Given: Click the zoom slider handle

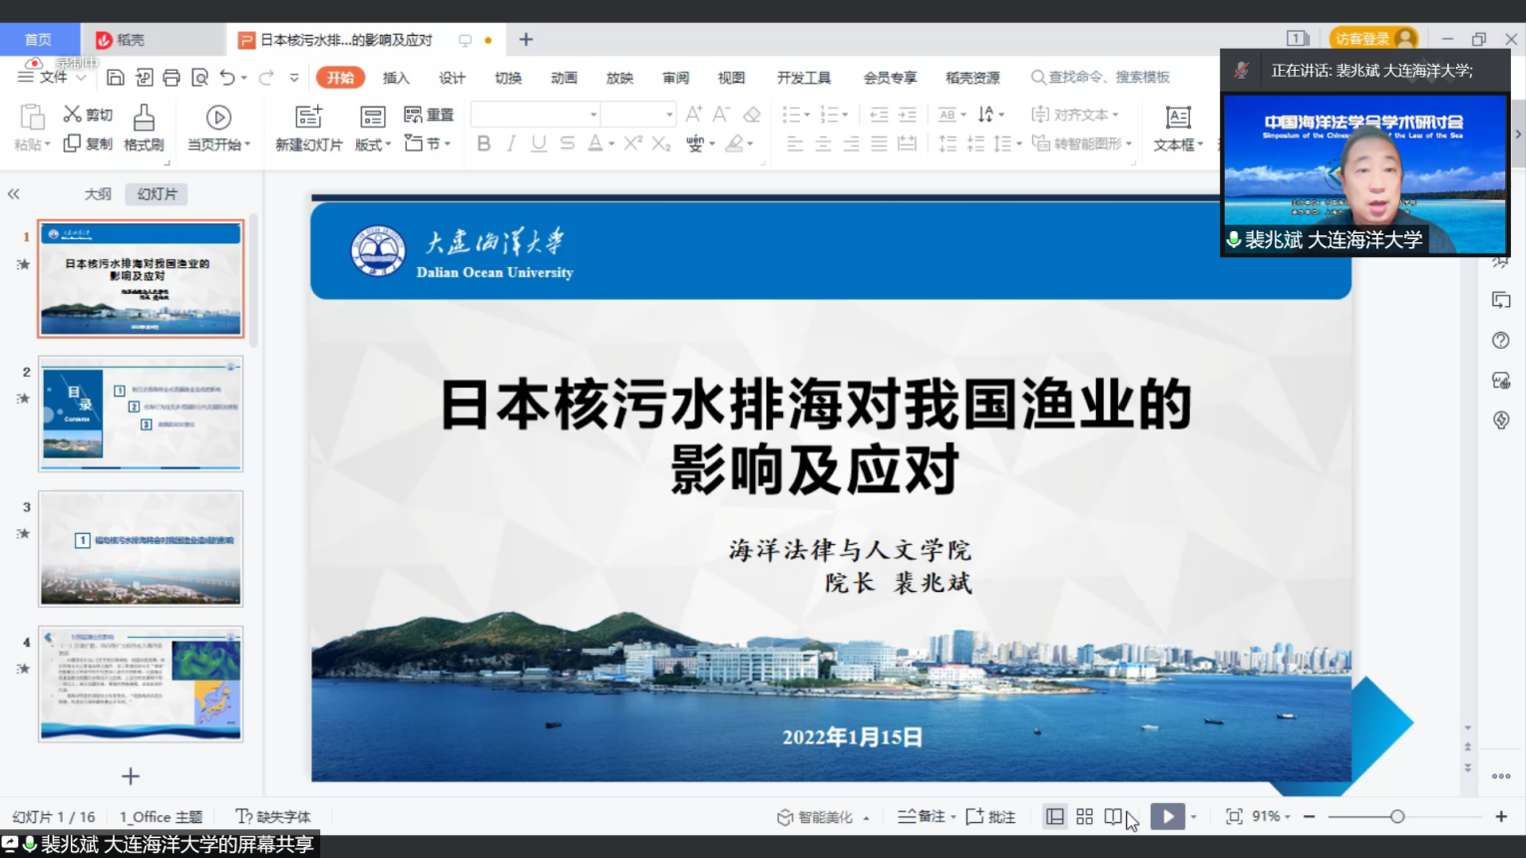Looking at the screenshot, I should coord(1397,817).
